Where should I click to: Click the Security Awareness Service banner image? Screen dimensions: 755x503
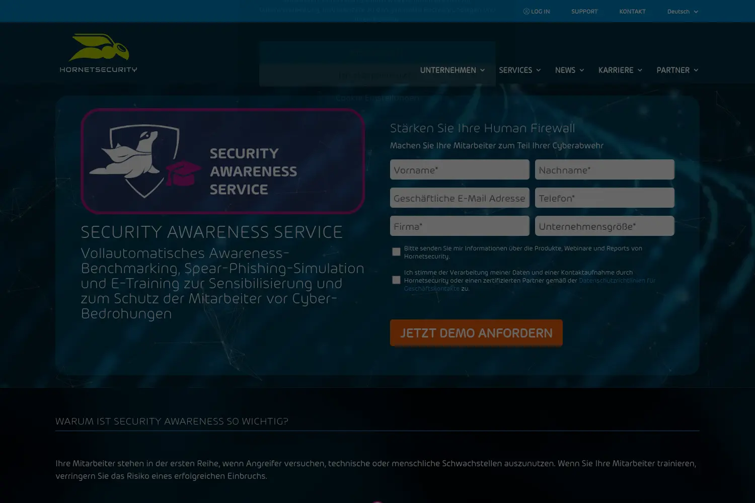point(222,161)
